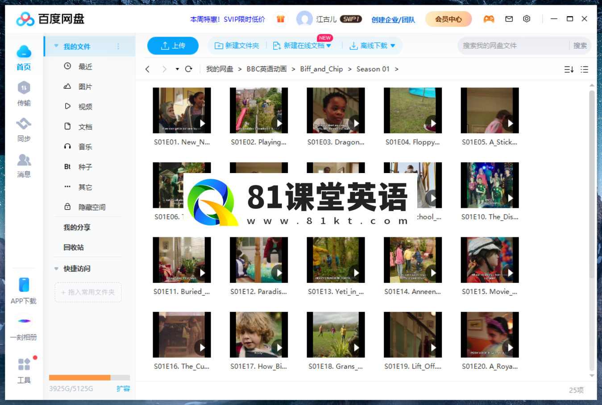Click the 拖入常用文件夹 drop area
This screenshot has height=405, width=602.
88,292
